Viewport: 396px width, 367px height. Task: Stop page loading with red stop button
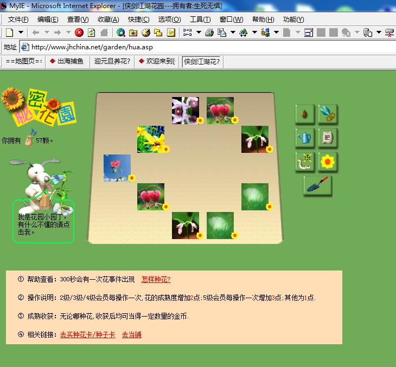click(x=79, y=33)
